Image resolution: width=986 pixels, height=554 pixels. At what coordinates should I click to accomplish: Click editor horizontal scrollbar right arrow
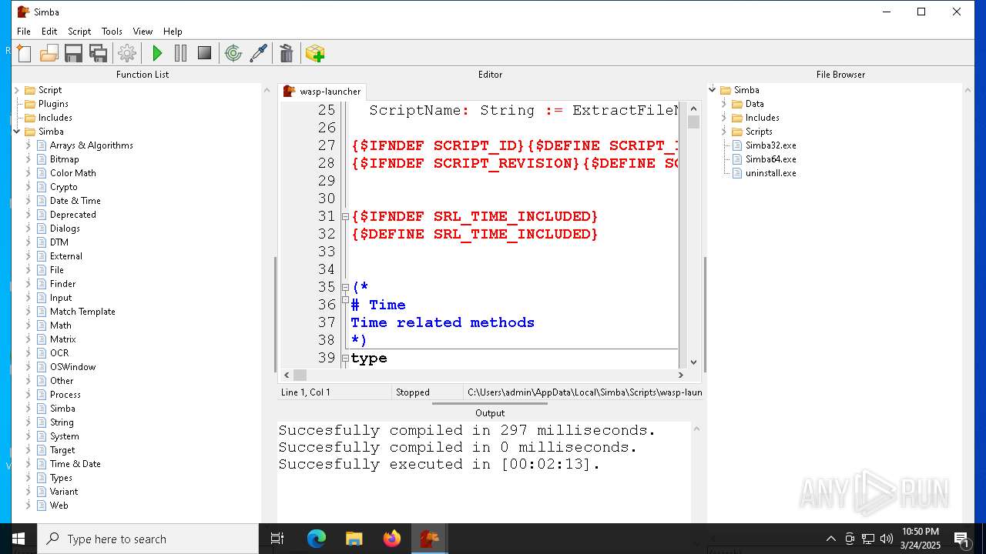coord(680,375)
